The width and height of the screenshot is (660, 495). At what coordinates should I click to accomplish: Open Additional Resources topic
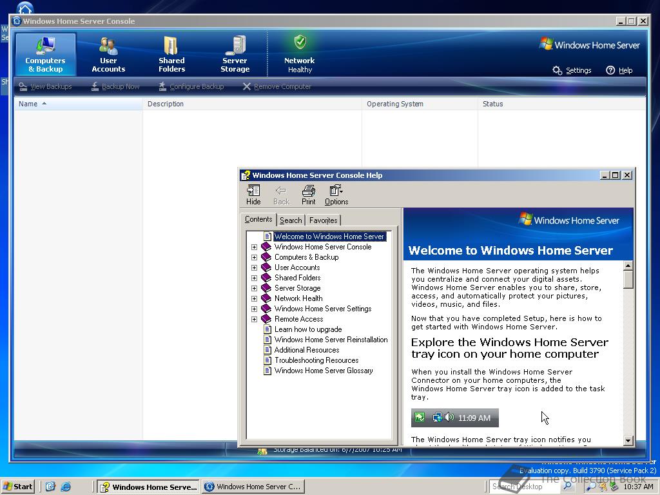click(307, 350)
